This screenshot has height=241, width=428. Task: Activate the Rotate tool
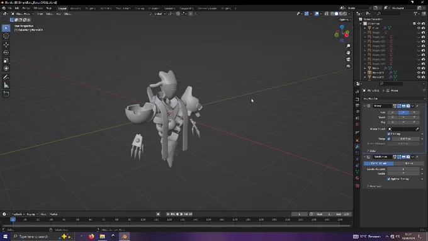pos(6,52)
